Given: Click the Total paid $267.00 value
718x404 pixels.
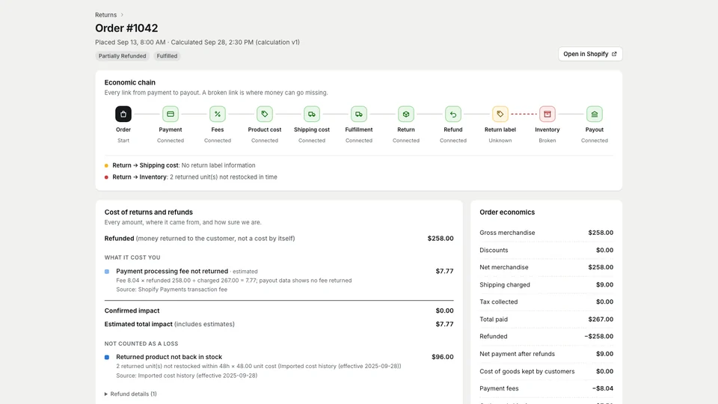Looking at the screenshot, I should point(601,319).
